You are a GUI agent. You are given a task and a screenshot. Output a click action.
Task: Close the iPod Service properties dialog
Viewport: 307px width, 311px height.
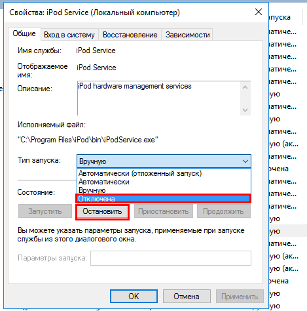[x=259, y=12]
